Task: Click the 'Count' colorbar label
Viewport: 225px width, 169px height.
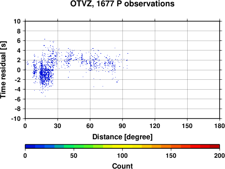Action: [122, 166]
